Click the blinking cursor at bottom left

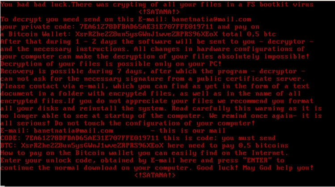click(2, 186)
